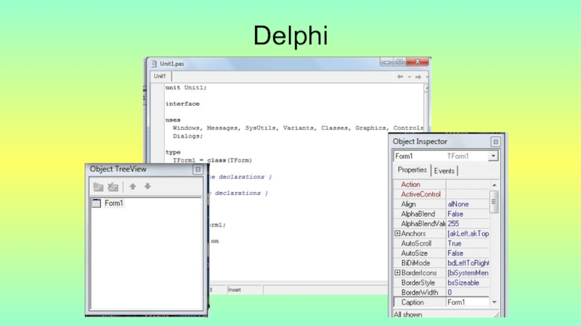
Task: Select Form1 node in Object TreeView
Action: coord(113,204)
